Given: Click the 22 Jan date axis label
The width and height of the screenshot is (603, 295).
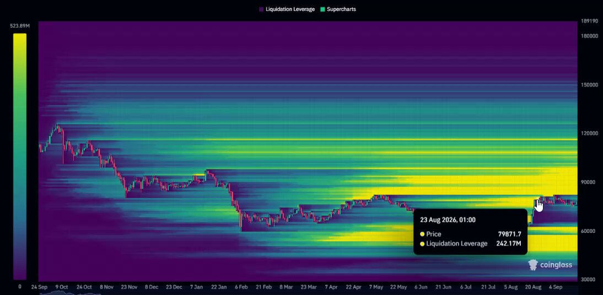Looking at the screenshot, I should point(219,287).
